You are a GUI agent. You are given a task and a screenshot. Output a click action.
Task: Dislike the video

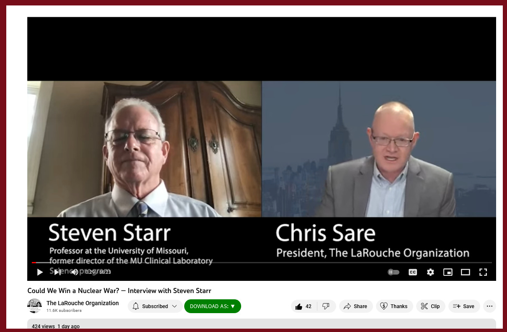pos(326,306)
